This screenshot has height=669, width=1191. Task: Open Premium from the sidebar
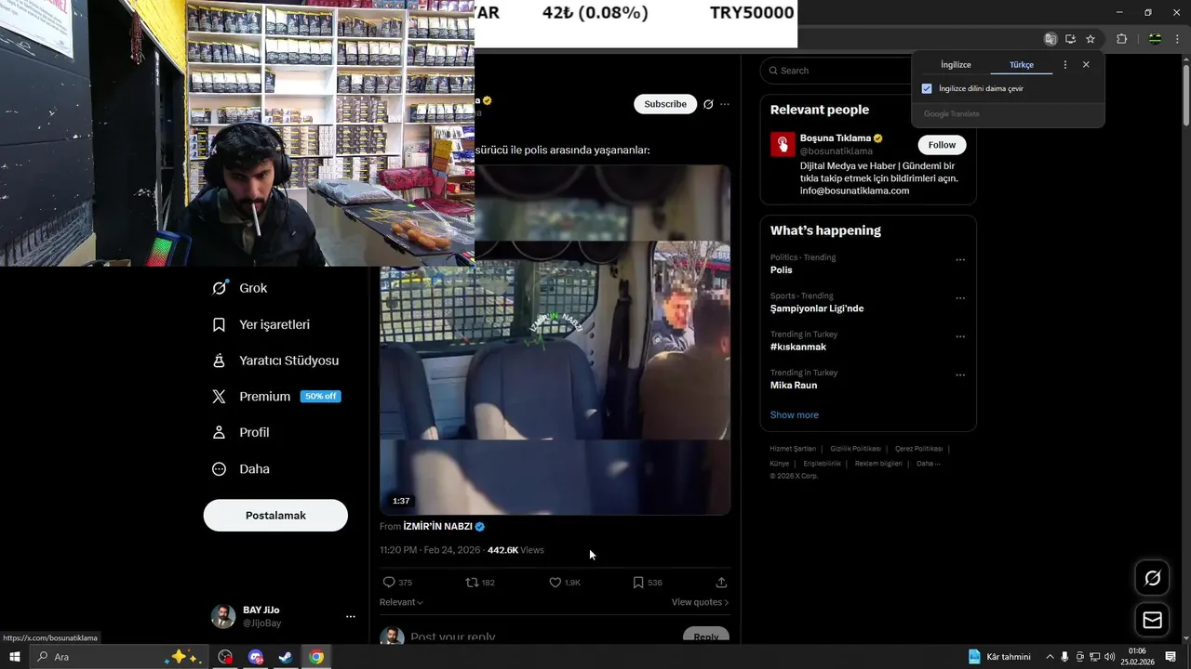(276, 397)
